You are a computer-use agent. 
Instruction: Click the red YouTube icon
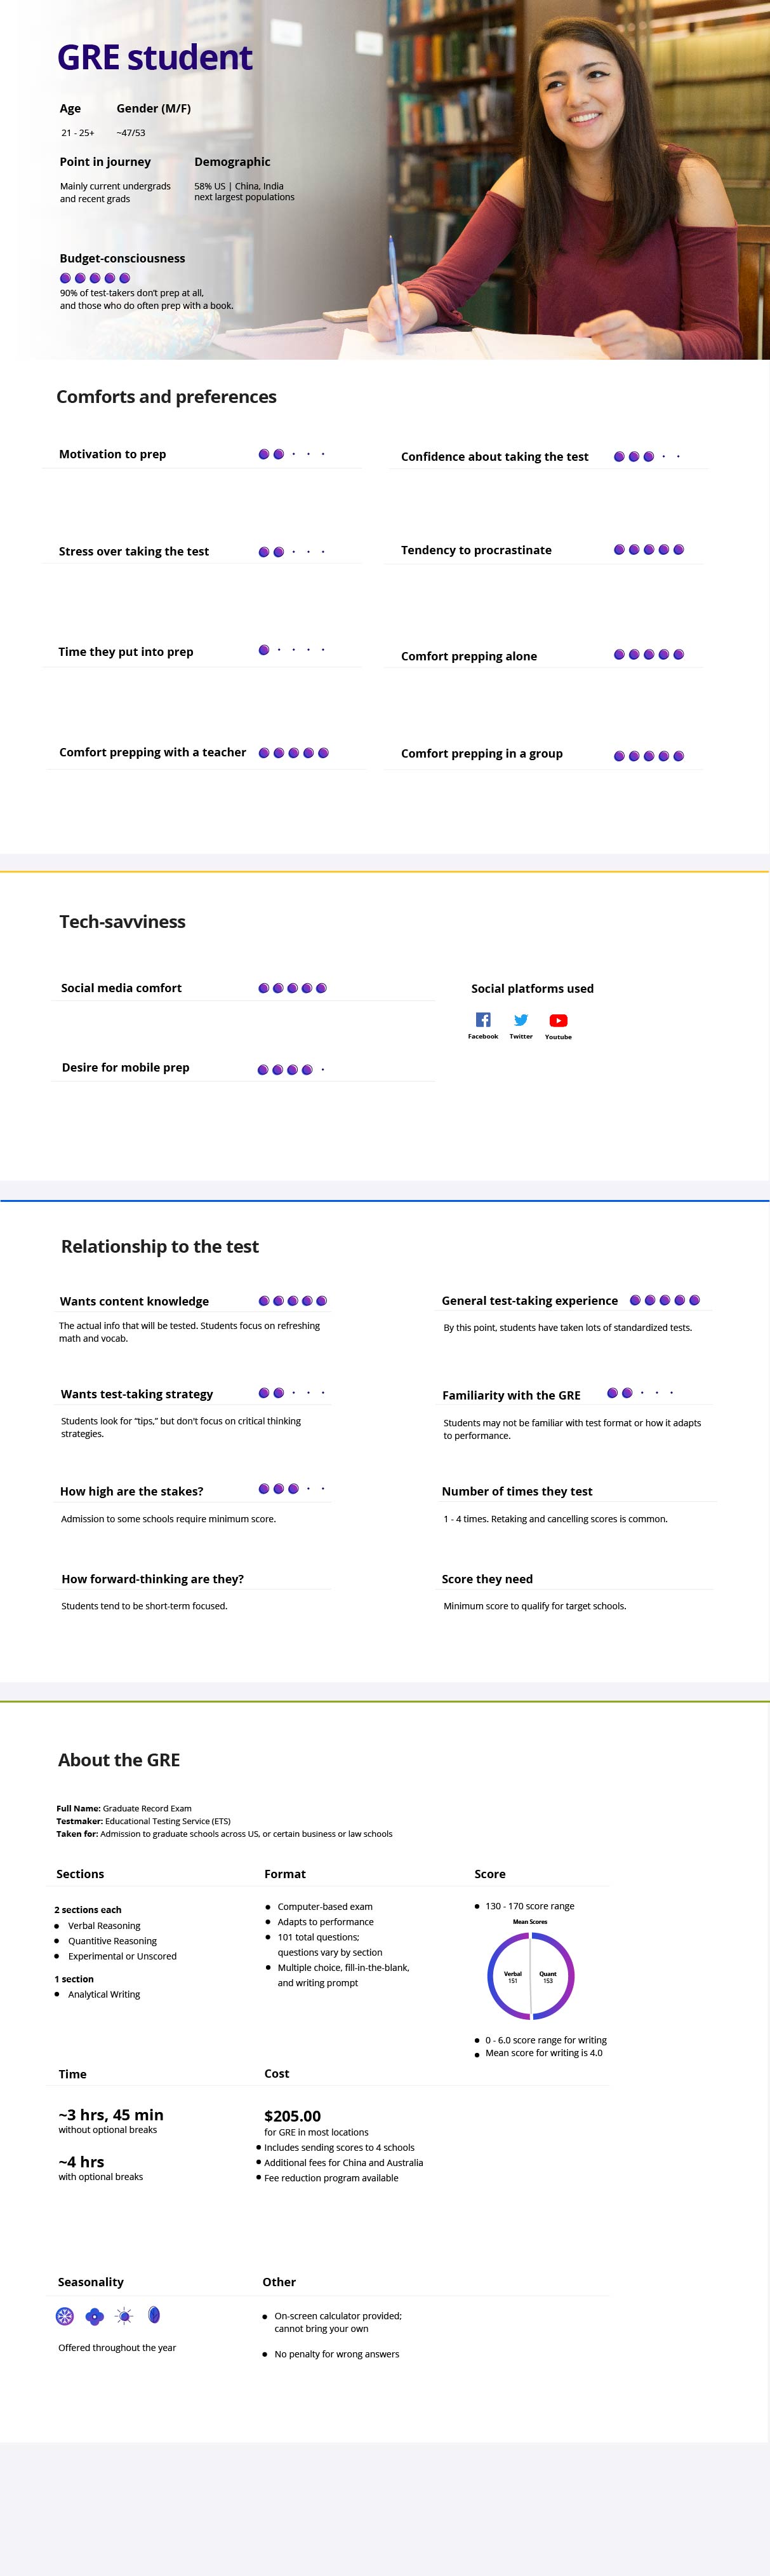click(558, 1020)
